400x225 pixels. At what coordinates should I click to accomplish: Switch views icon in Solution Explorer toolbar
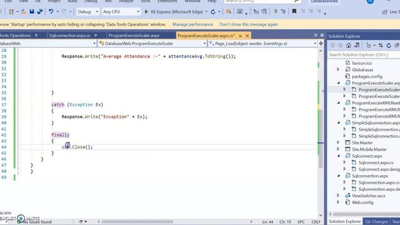(x=357, y=46)
